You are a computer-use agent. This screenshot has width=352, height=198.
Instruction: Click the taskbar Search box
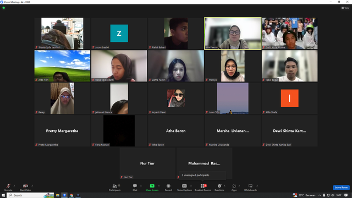(30, 195)
